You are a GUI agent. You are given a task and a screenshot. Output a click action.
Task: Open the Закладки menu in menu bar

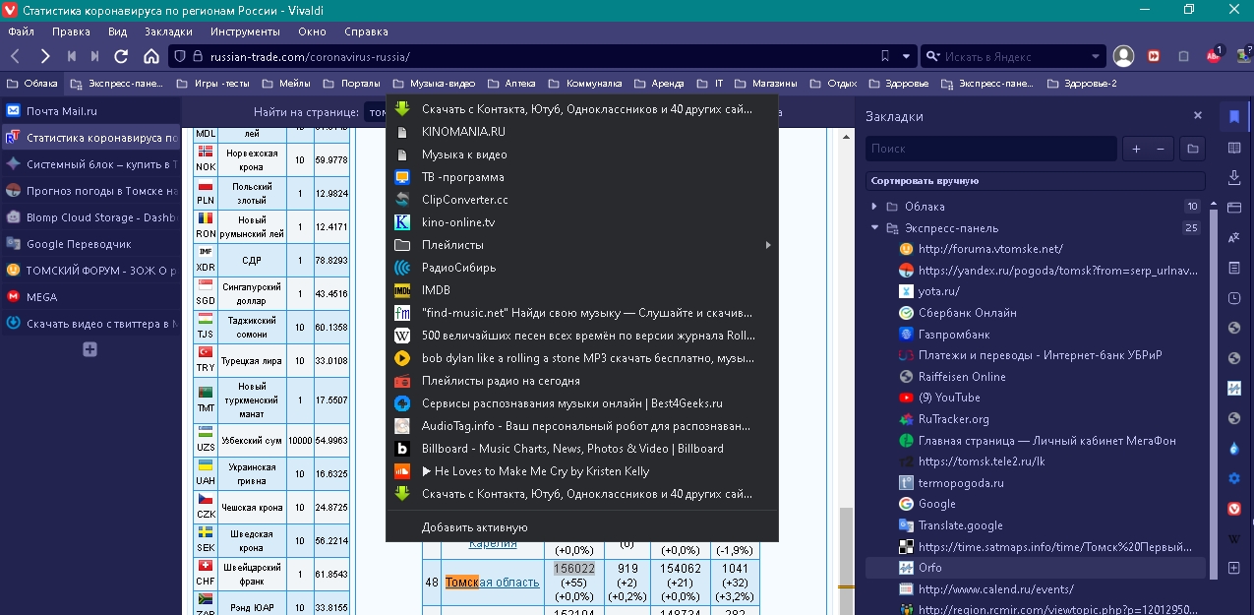tap(168, 31)
